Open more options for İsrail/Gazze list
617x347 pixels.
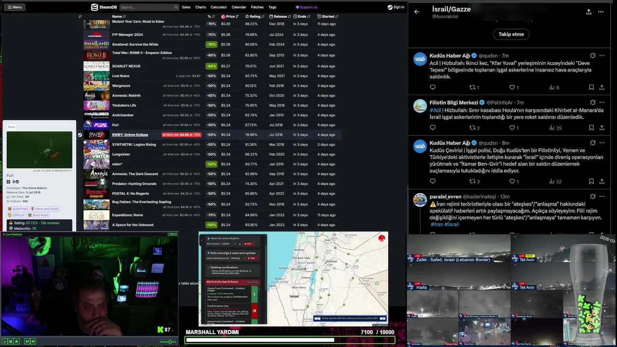click(x=601, y=12)
